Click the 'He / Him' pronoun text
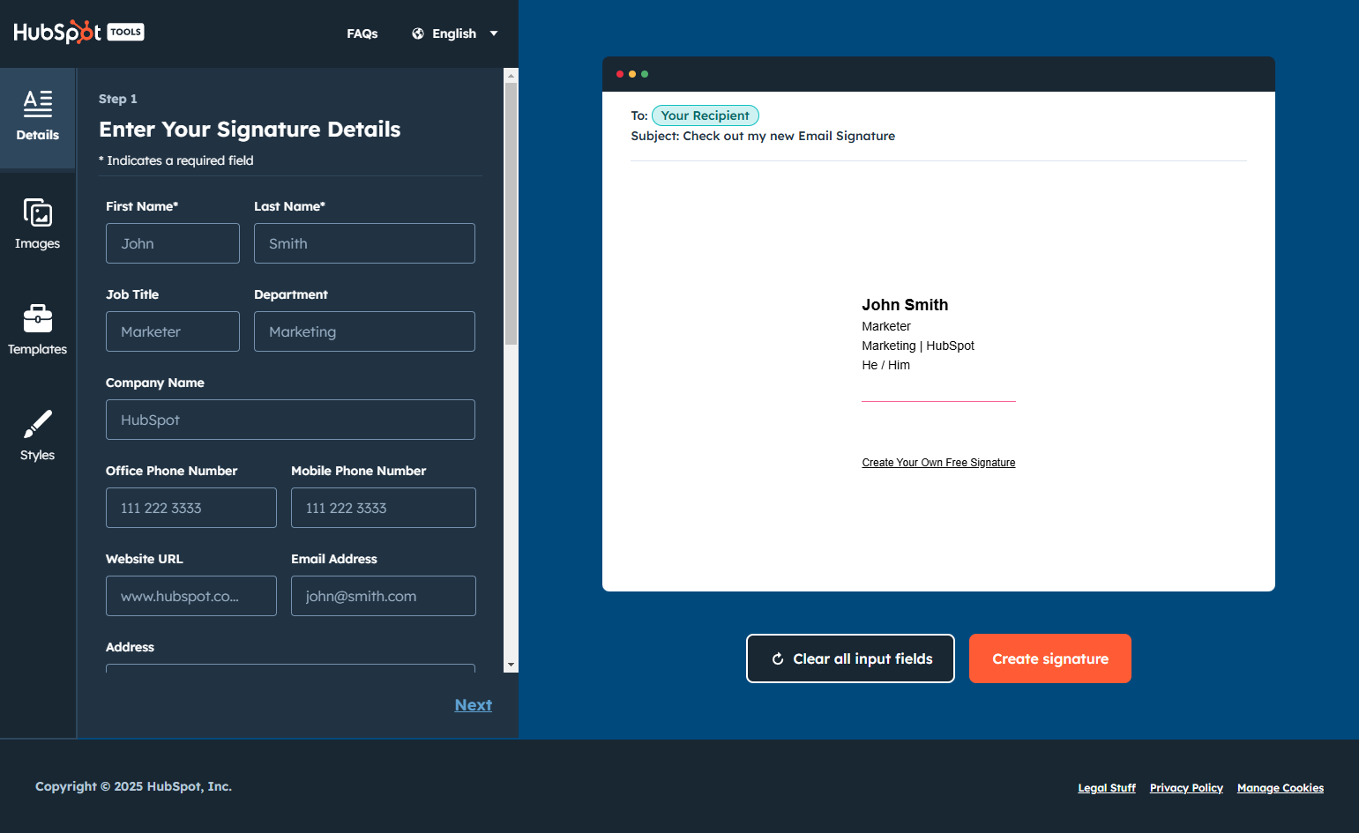 [885, 365]
